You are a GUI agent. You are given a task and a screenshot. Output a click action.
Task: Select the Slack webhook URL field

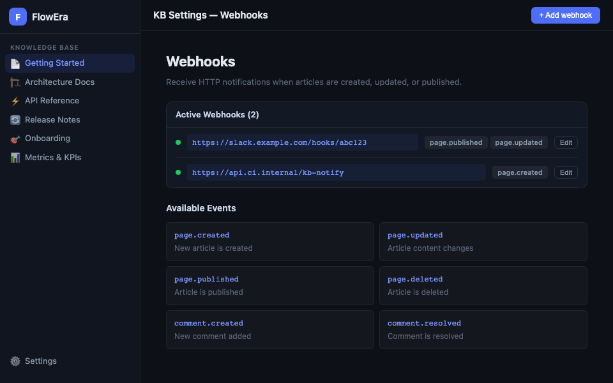pyautogui.click(x=302, y=142)
